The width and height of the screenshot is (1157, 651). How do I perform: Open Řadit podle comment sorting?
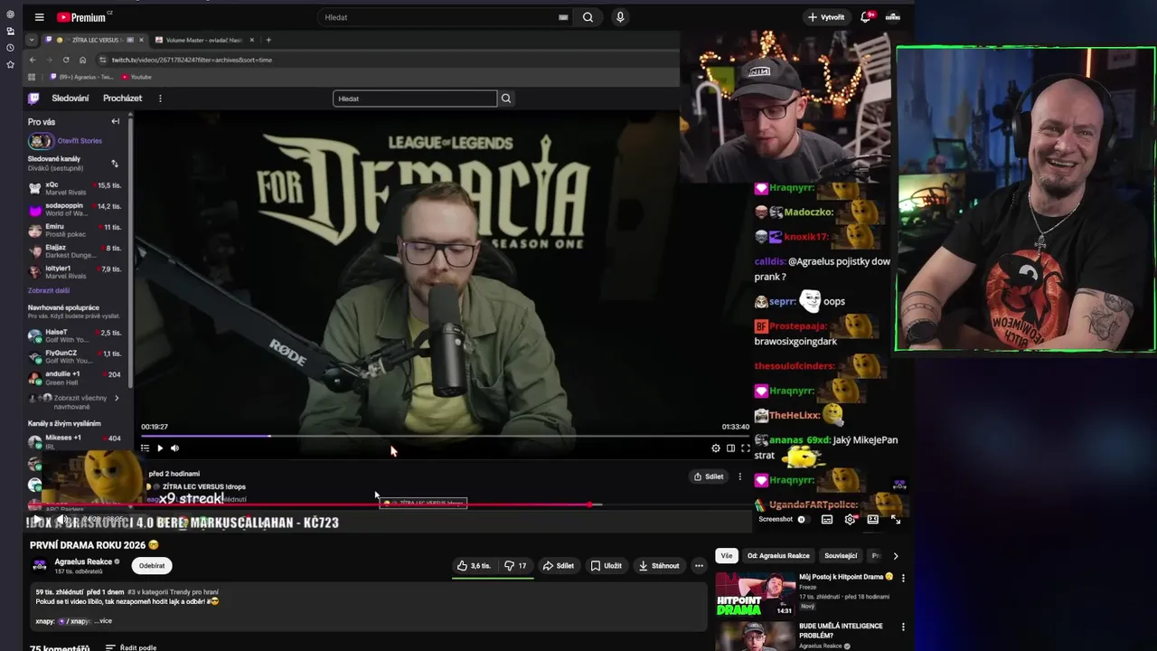coord(131,647)
